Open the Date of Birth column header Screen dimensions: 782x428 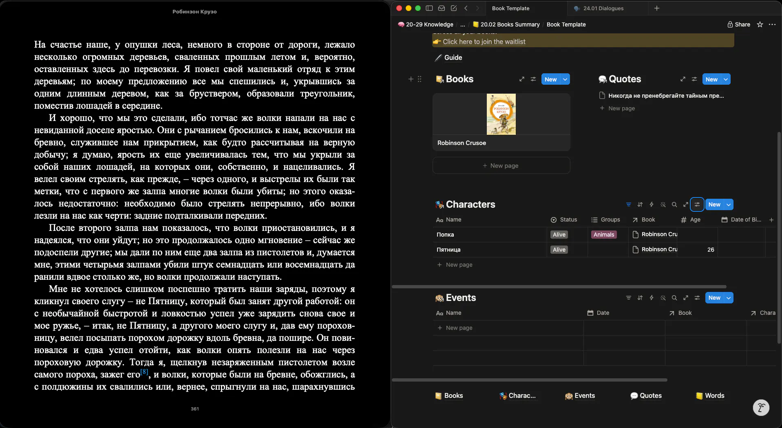coord(741,219)
